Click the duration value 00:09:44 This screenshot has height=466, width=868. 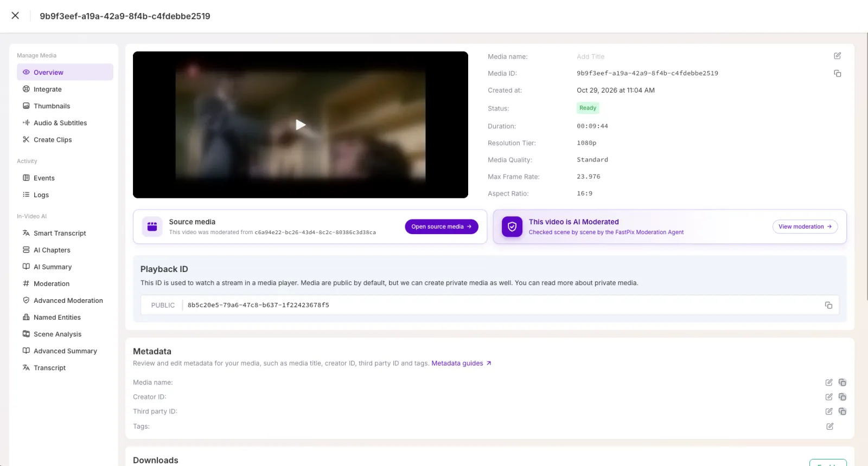pyautogui.click(x=592, y=126)
